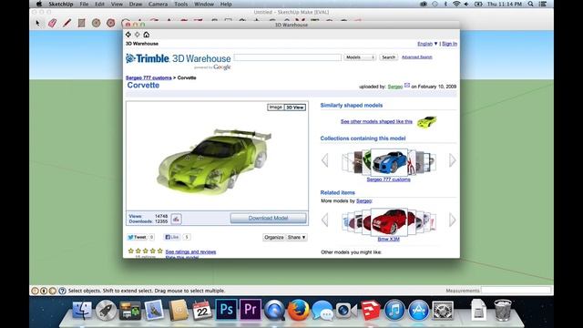Open the Tools menu
This screenshot has width=583, height=328.
pos(181,4)
